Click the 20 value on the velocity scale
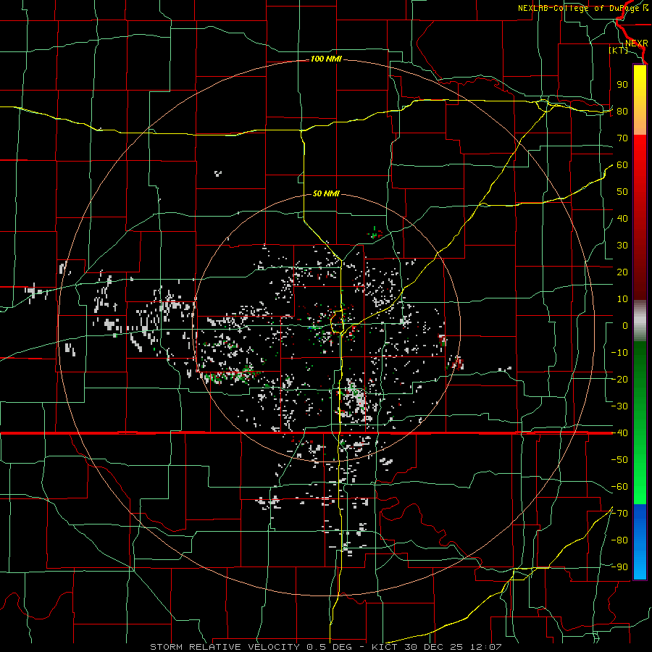Screen dimensions: 652x652 (x=622, y=272)
